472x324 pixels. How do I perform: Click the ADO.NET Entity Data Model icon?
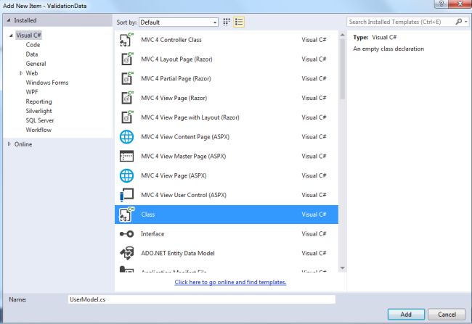pyautogui.click(x=126, y=253)
